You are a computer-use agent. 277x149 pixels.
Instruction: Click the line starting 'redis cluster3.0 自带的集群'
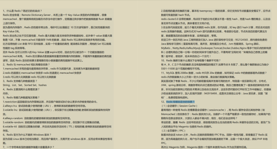pyautogui.click(x=216, y=19)
